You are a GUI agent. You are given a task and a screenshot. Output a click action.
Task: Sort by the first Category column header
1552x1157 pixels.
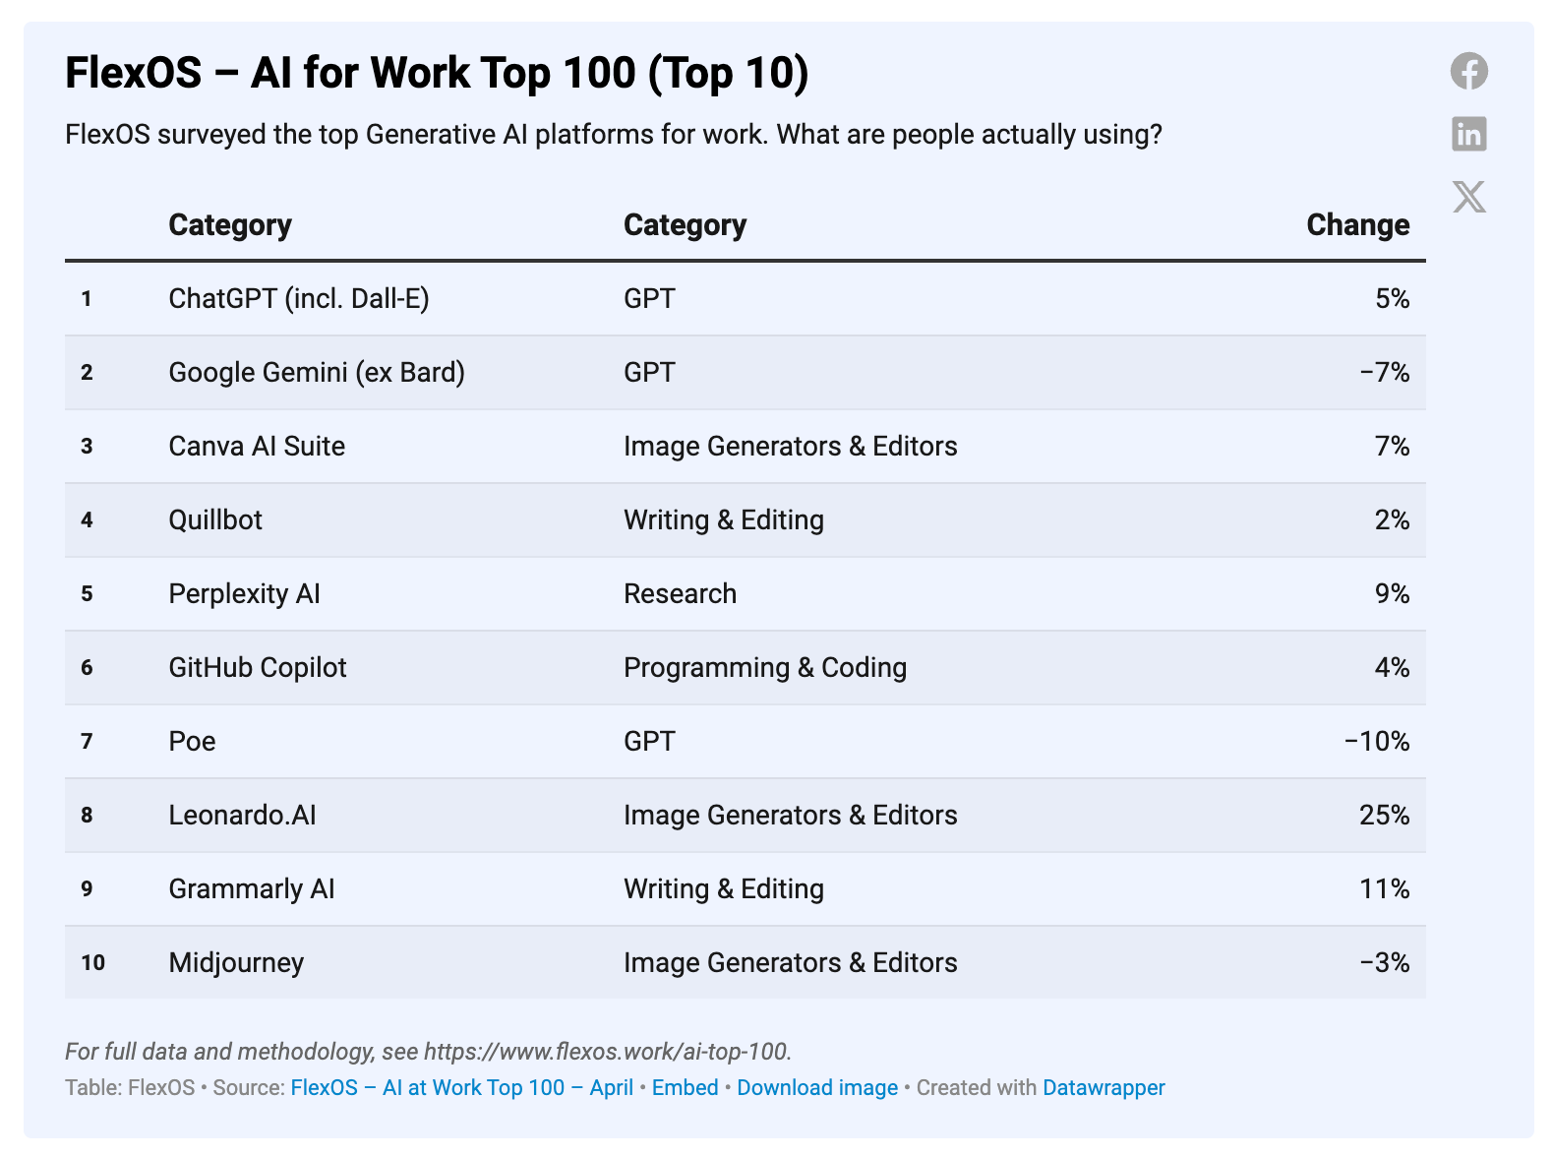tap(229, 224)
